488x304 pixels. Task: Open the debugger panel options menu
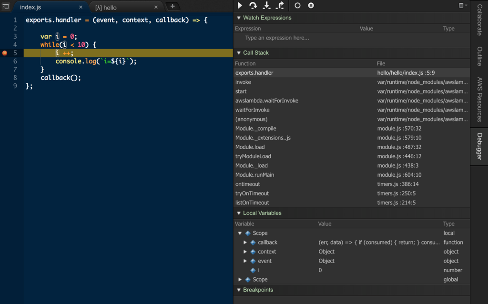(x=463, y=5)
